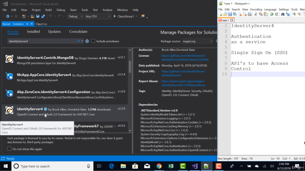Click the Print icon in Notepad++
This screenshot has width=305, height=171.
249,14
